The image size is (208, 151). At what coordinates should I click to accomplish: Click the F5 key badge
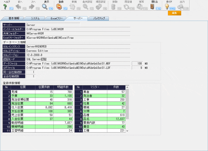click(x=65, y=8)
